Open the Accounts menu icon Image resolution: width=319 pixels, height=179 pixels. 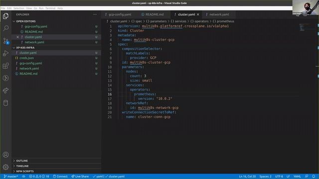(x=5, y=155)
